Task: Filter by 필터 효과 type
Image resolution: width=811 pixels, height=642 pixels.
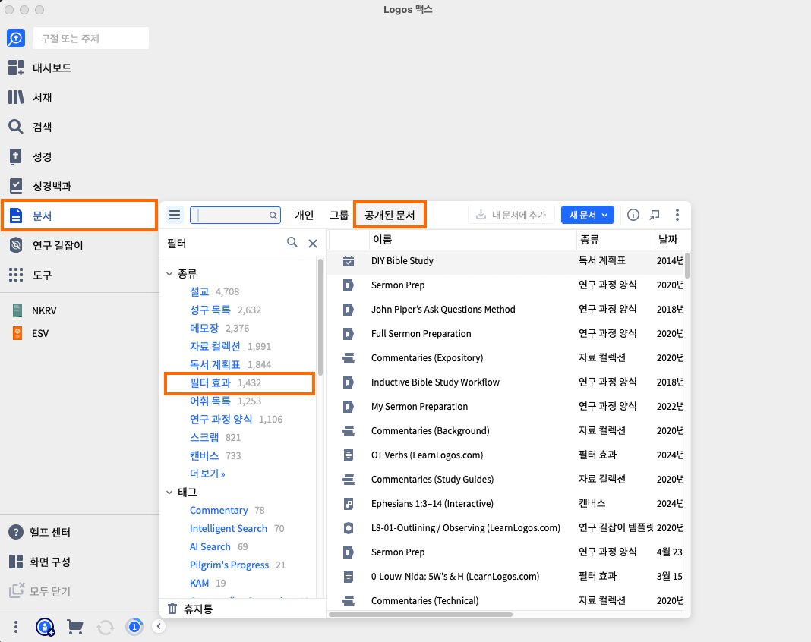Action: [210, 382]
